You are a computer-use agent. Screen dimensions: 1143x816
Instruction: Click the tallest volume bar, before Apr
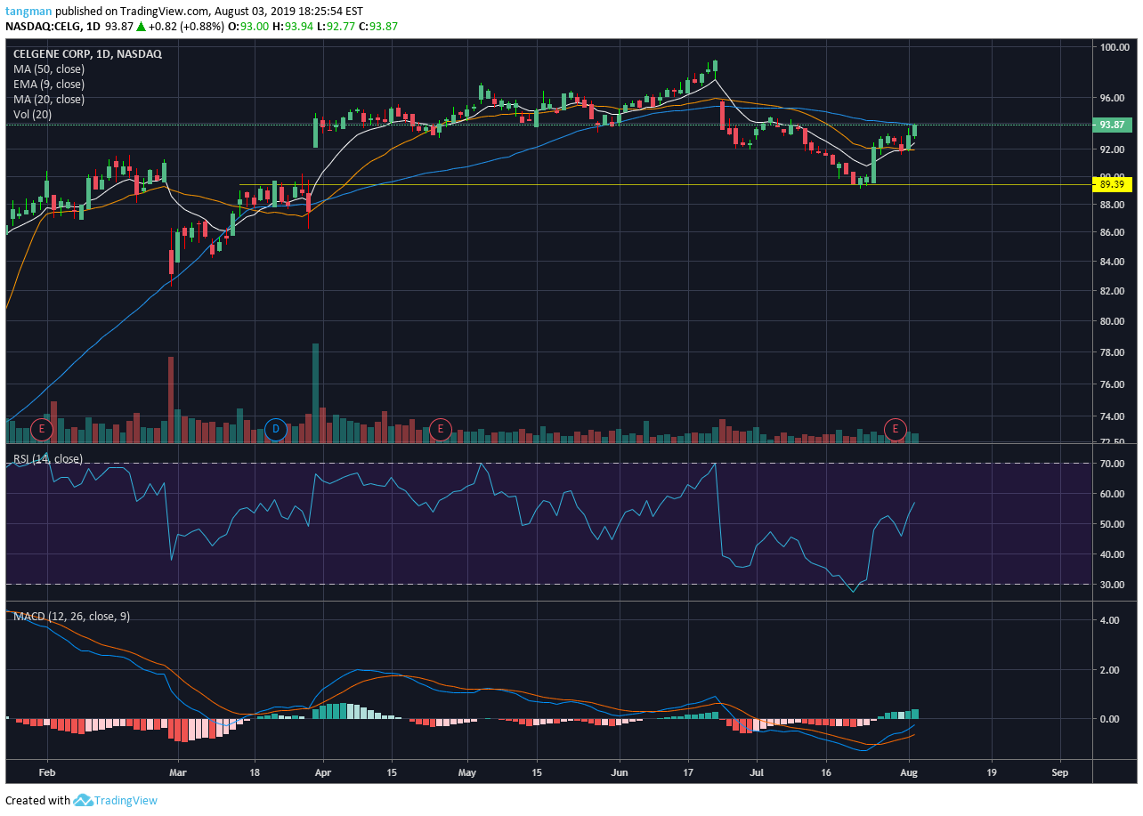[315, 393]
